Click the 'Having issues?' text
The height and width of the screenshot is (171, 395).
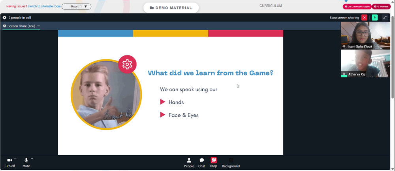[17, 6]
